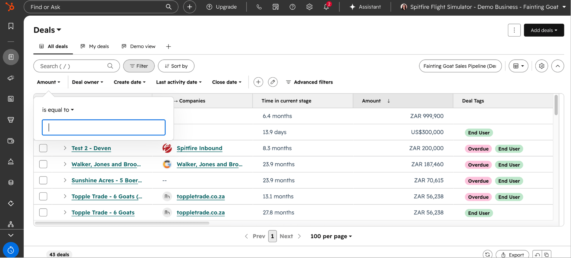The height and width of the screenshot is (258, 571).
Task: Open the table layout view switcher dropdown
Action: click(519, 66)
